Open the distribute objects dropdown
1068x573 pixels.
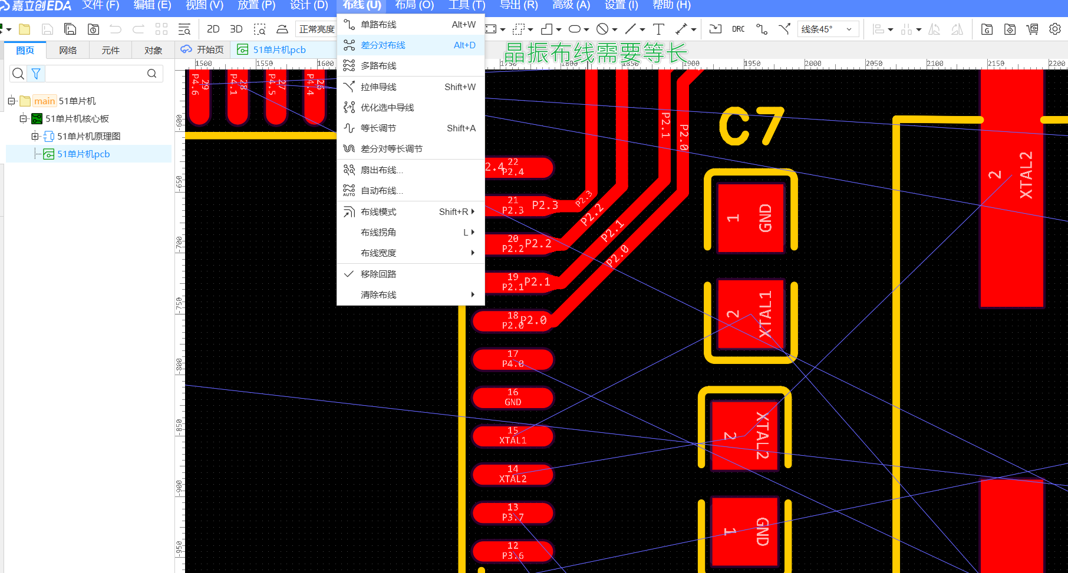coord(911,29)
